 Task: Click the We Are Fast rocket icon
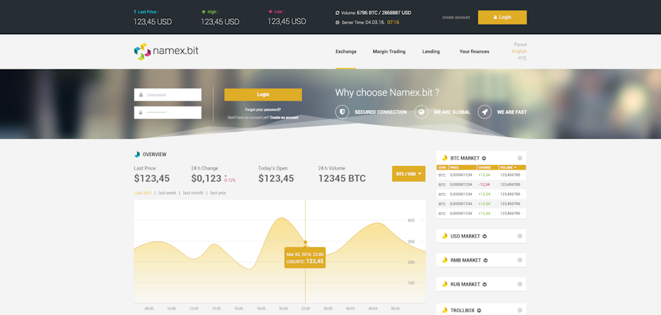[485, 112]
